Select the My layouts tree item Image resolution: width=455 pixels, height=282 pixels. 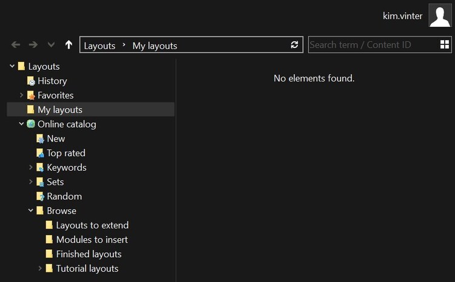[59, 110]
